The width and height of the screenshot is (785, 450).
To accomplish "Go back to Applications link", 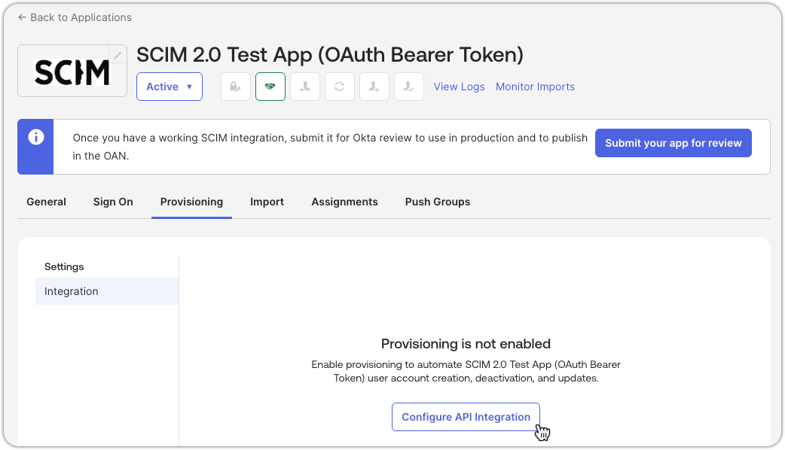I will pyautogui.click(x=75, y=17).
